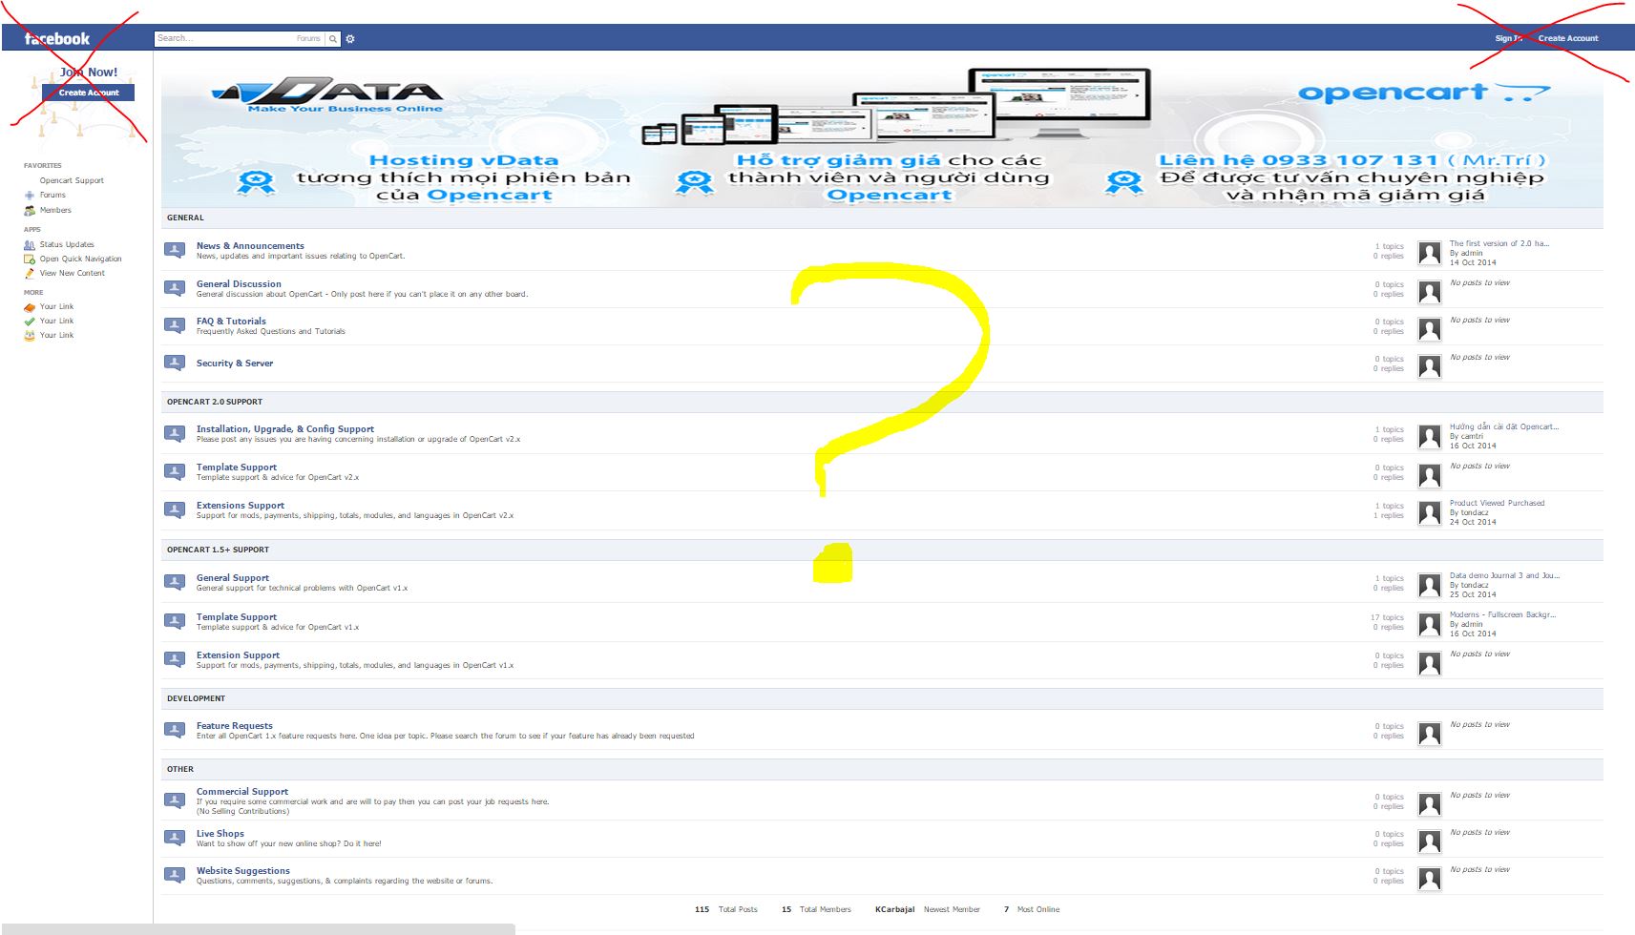Screen dimensions: 1635x935
Task: Open General Discussion forum
Action: point(239,284)
